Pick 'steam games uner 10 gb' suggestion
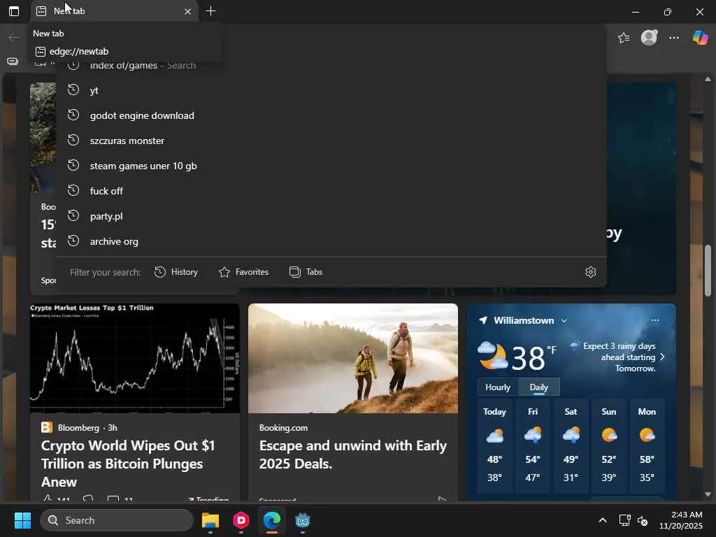Screen dimensions: 716x537 tap(331, 166)
